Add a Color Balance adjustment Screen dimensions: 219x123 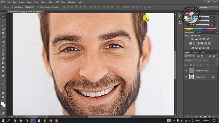pos(194,43)
